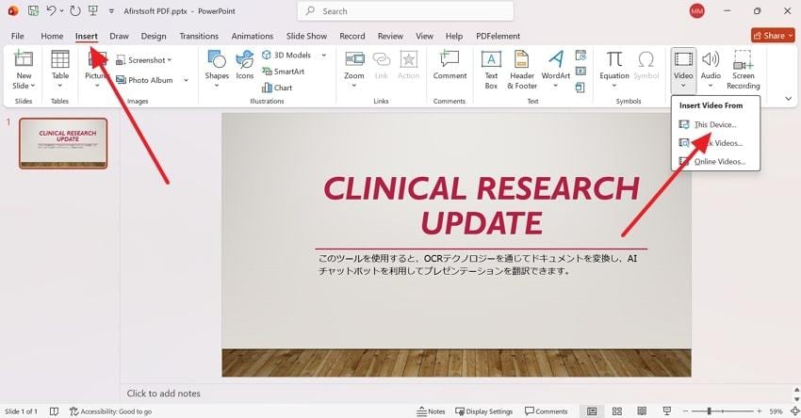The image size is (801, 418).
Task: Open user account avatar MM
Action: [x=696, y=10]
